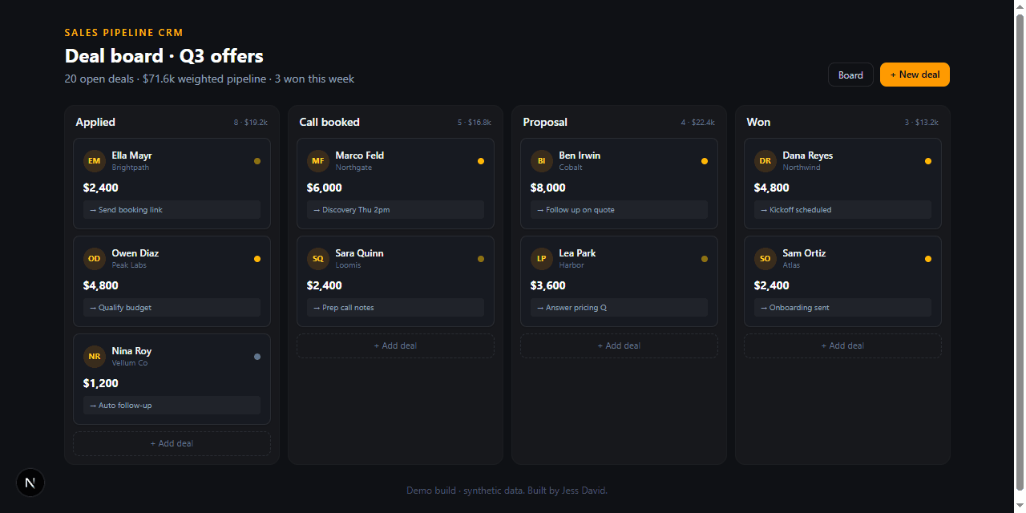Create a deal with New deal button

[915, 75]
